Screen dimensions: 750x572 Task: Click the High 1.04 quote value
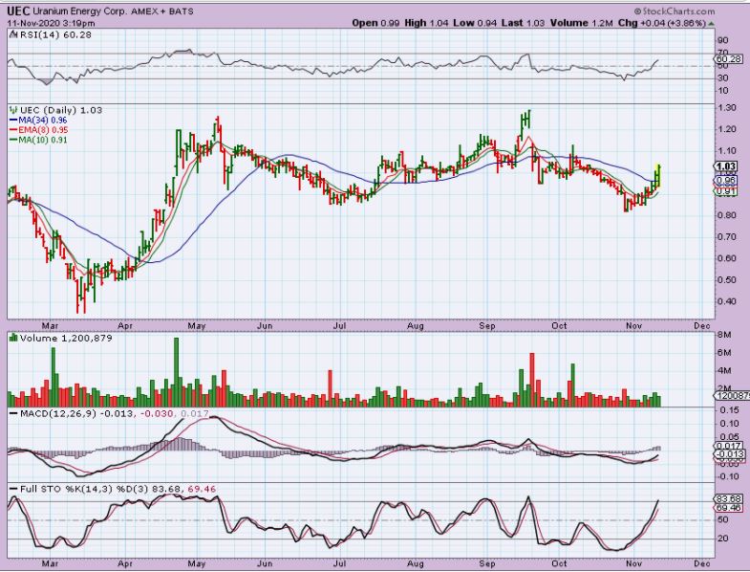tap(427, 23)
